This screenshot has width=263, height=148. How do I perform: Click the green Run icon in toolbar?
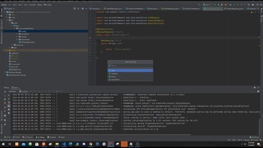coord(215,5)
